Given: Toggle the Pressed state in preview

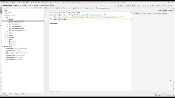Looking at the screenshot, I should [144, 13].
